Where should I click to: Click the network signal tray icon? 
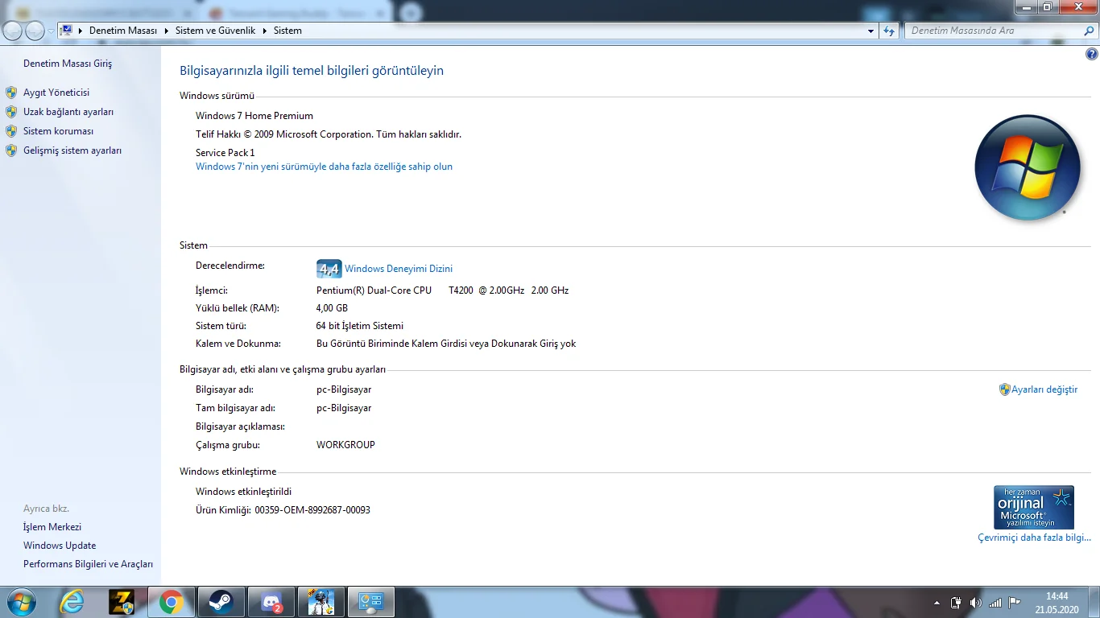[995, 603]
